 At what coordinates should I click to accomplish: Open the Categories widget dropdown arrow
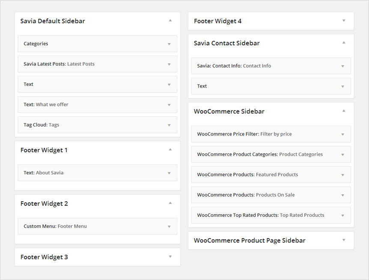pyautogui.click(x=169, y=44)
